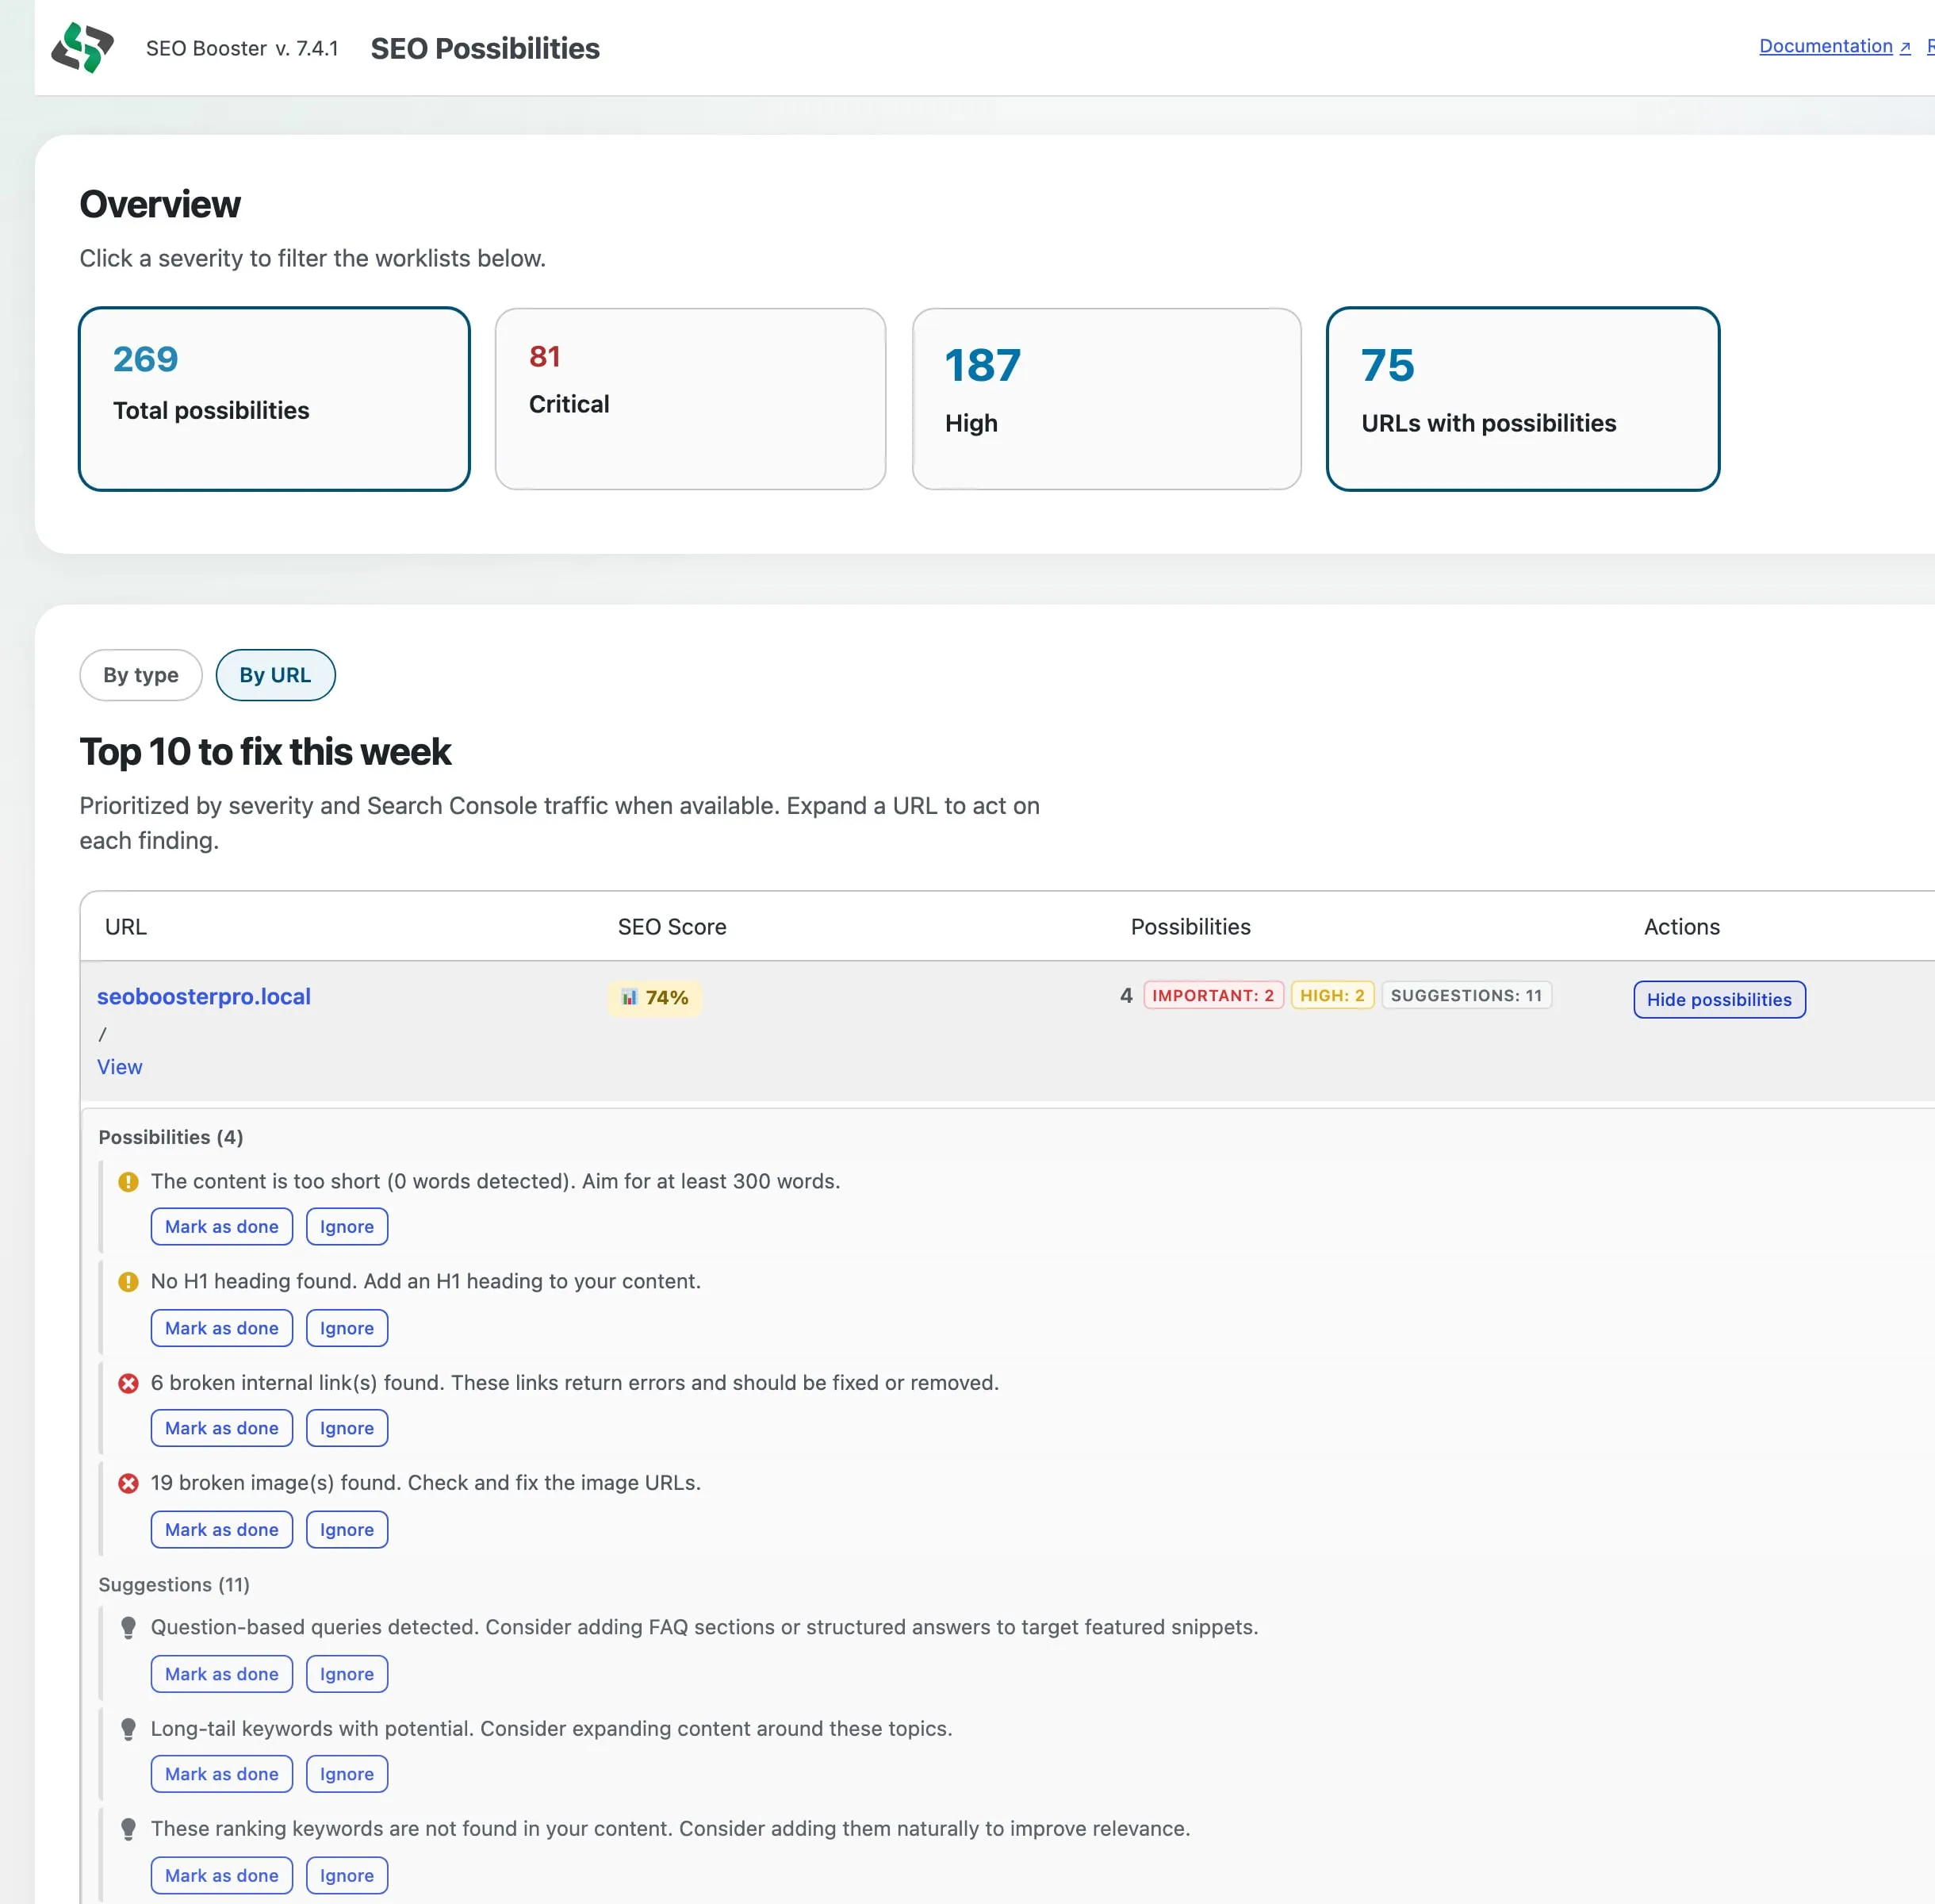Click the Actions column header
Screen dimensions: 1935x1904
click(x=1682, y=927)
